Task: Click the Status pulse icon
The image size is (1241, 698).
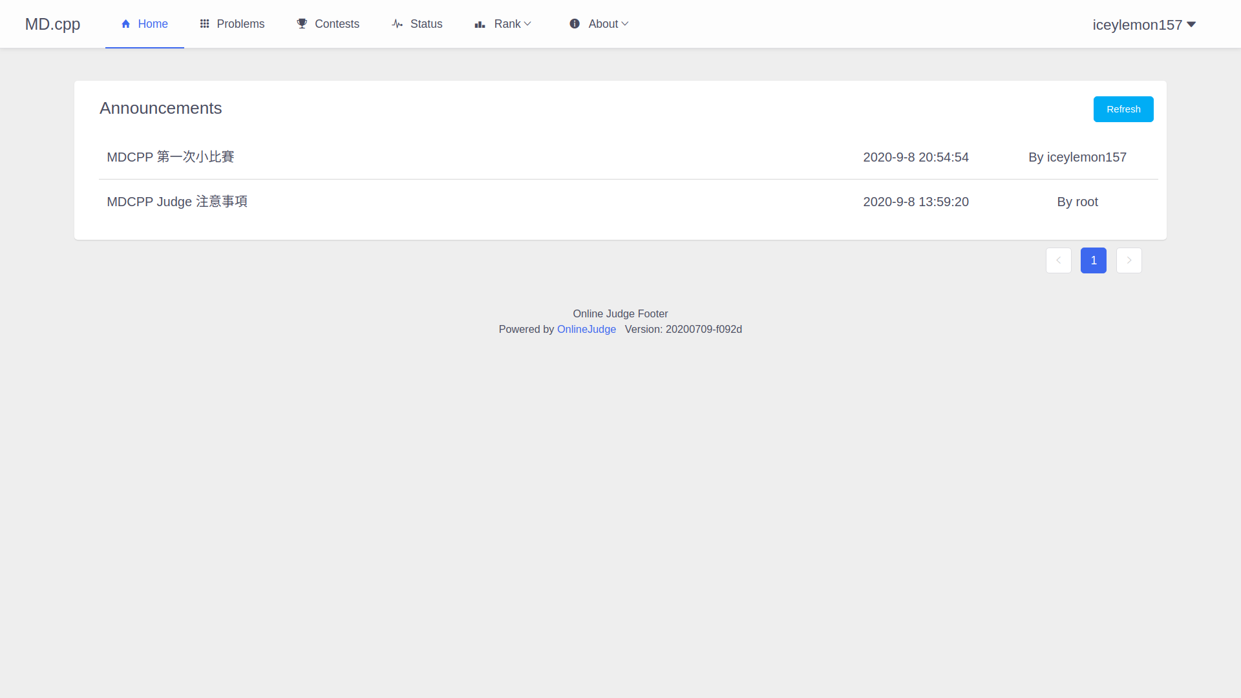Action: pyautogui.click(x=398, y=24)
